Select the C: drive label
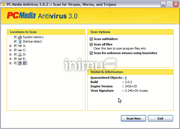 pos(24,50)
